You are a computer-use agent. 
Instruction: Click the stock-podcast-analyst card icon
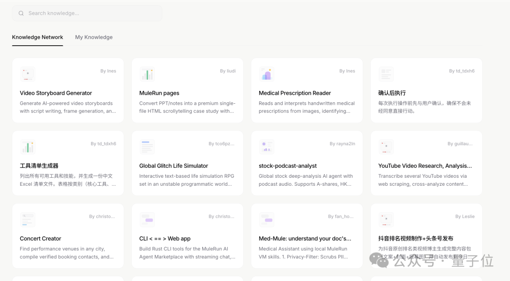click(266, 147)
